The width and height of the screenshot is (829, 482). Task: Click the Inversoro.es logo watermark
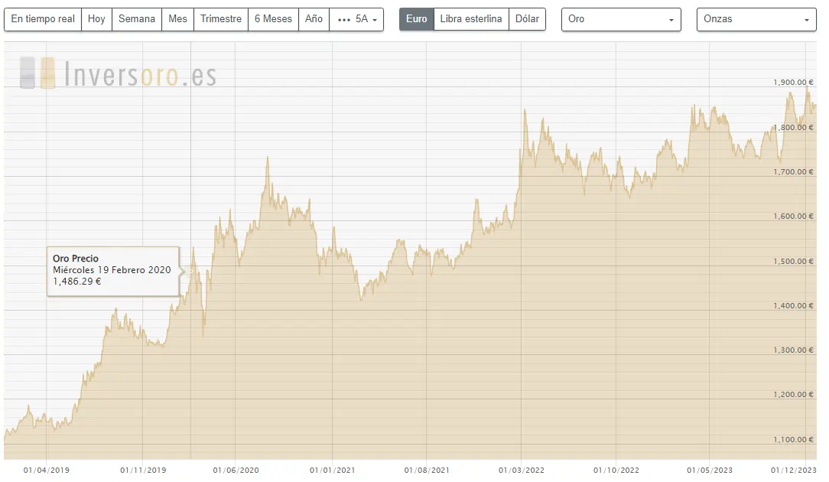[119, 74]
